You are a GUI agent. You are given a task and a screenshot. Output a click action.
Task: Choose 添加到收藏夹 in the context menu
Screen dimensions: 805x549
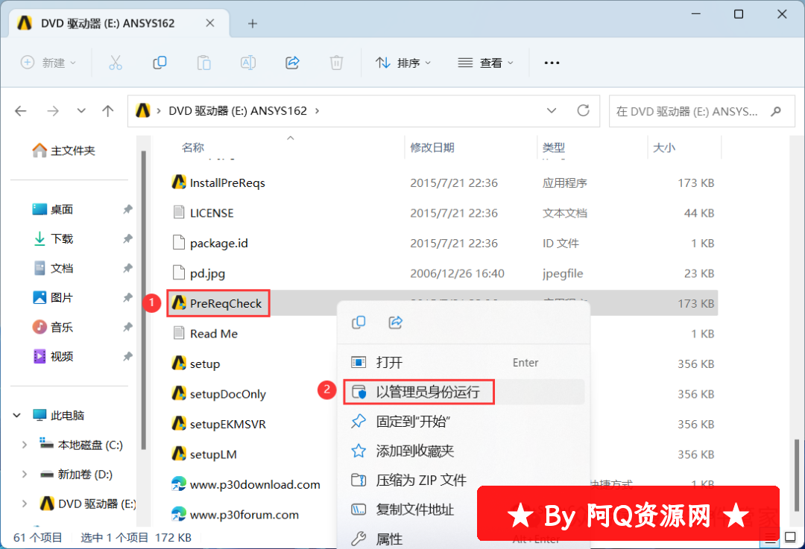click(464, 451)
